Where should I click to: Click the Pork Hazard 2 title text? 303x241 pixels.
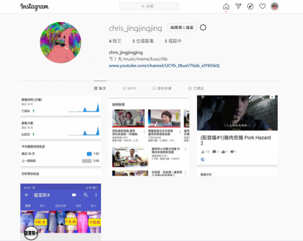pyautogui.click(x=235, y=140)
